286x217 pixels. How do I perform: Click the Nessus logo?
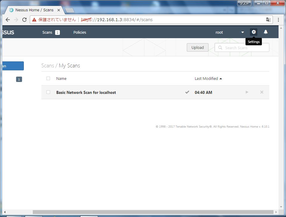(8, 32)
